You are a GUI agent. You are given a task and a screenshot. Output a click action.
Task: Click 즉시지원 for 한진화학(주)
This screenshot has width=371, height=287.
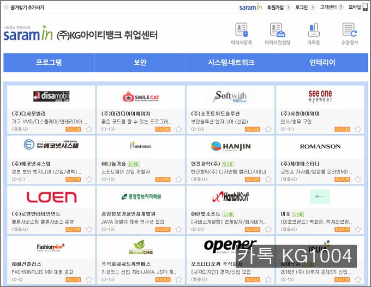point(253,180)
